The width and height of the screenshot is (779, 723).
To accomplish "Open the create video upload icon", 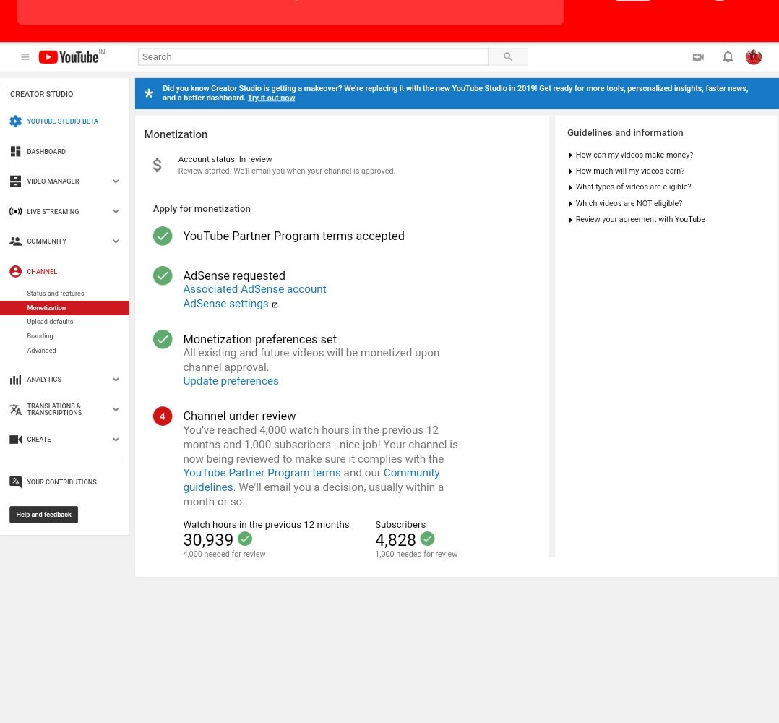I will (698, 57).
